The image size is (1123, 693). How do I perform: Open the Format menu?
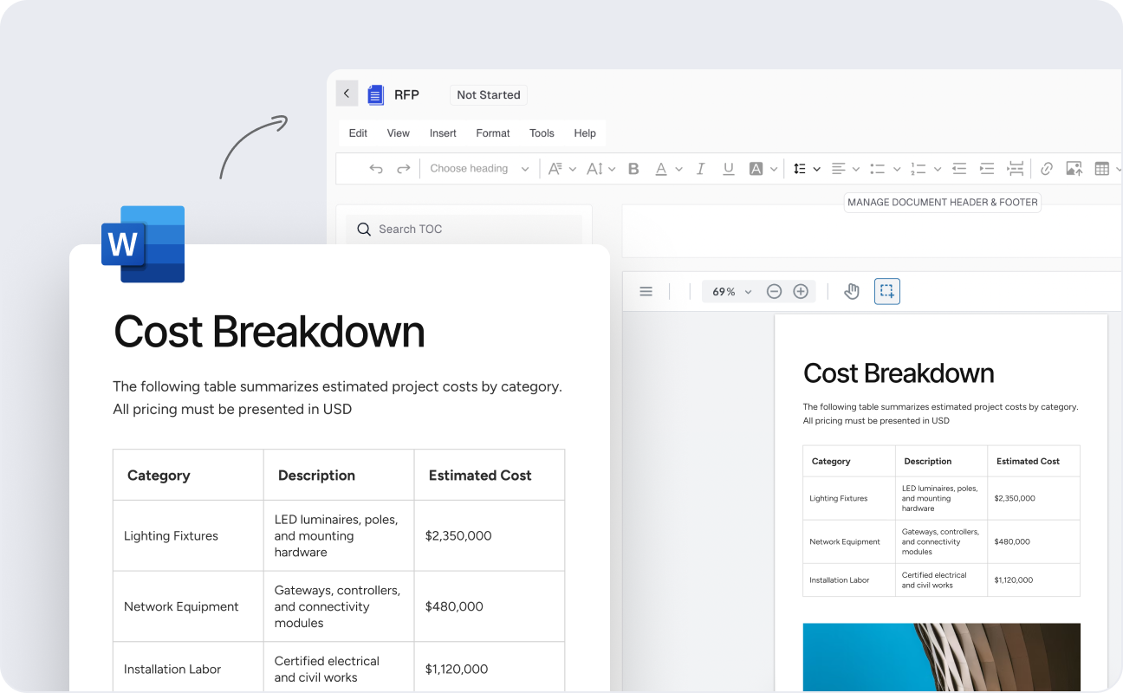click(x=493, y=133)
